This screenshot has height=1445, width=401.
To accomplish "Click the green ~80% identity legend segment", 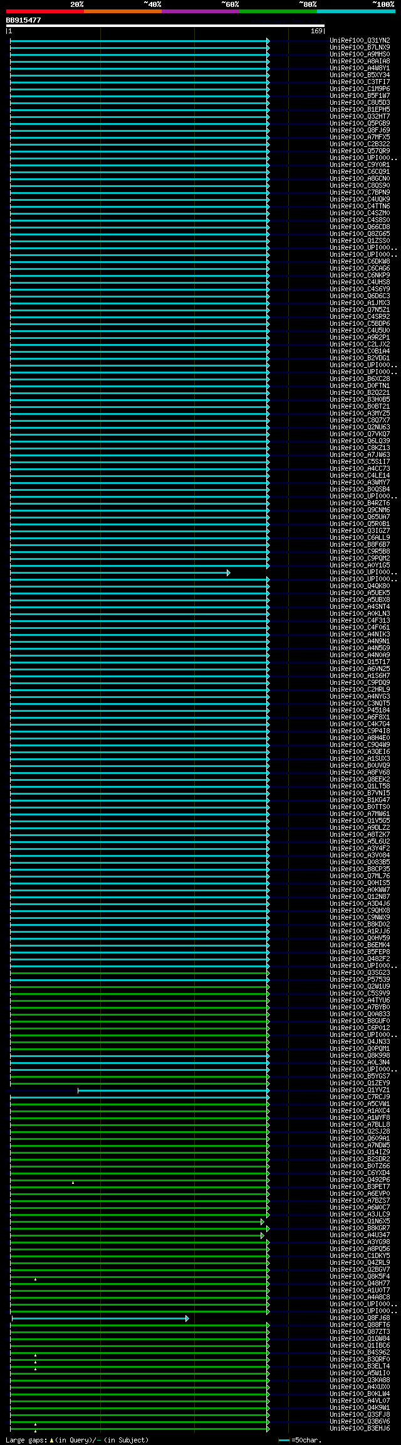I will 278,11.
